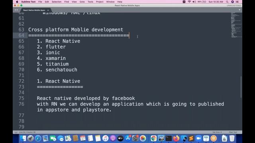
Task: Open the Plain Text syntax selector
Action: tap(233, 132)
